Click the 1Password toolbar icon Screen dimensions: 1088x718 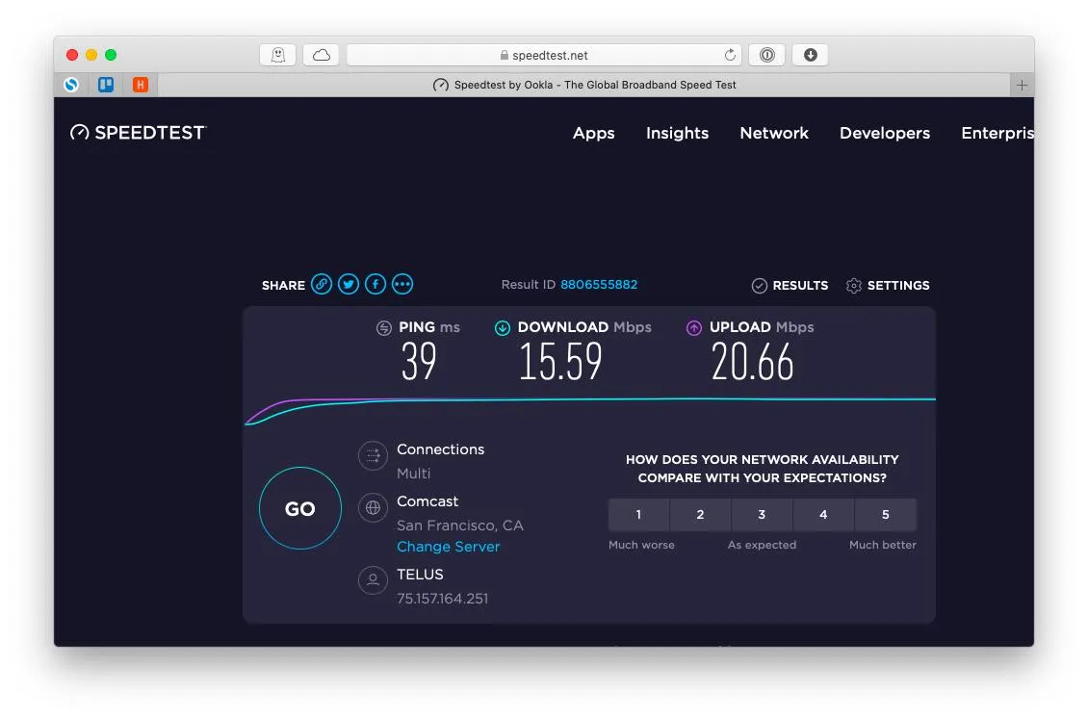(766, 55)
